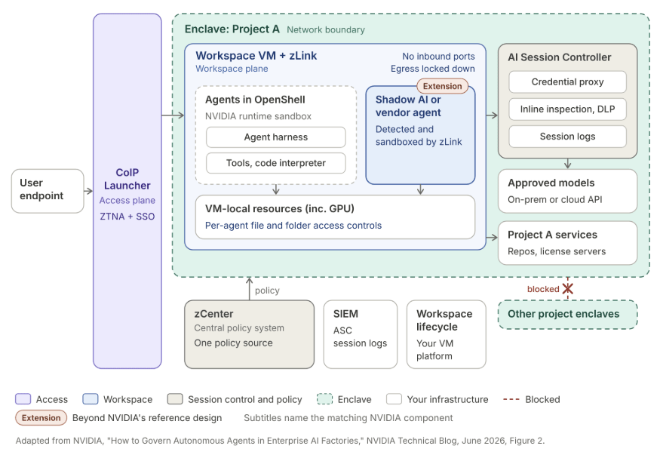The image size is (660, 452).
Task: Select the white Your infrastructure legend swatch
Action: point(394,399)
